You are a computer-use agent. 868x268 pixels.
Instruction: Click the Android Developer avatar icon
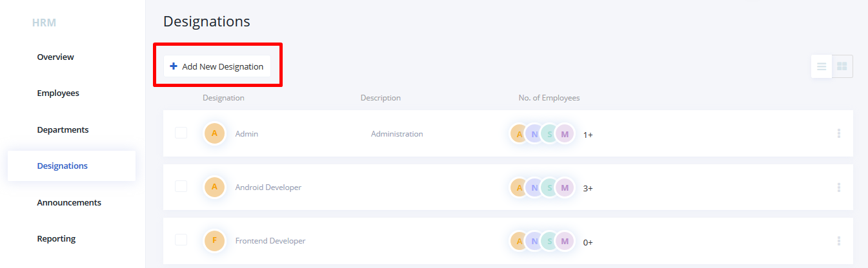coord(214,187)
